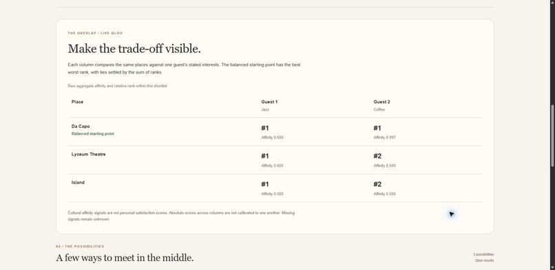The height and width of the screenshot is (270, 555).
Task: Click the scroll-up arrow at scrollbar top
Action: click(x=552, y=2)
